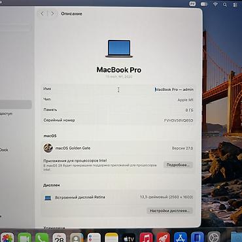Image resolution: width=242 pixels, height=242 pixels.
Task: Open the blue folder in the Dock
Action: 237,237
